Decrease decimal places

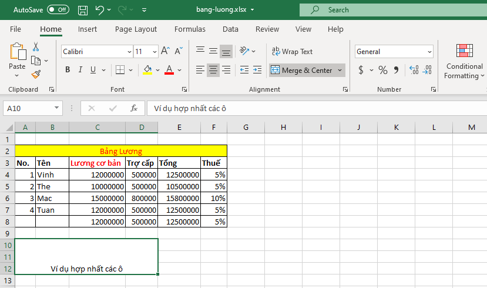pyautogui.click(x=427, y=70)
